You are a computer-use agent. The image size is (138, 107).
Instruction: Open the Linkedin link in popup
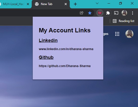[48, 40]
